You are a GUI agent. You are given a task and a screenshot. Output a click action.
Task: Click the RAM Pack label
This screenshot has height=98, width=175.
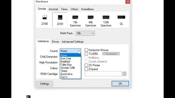tap(67, 33)
